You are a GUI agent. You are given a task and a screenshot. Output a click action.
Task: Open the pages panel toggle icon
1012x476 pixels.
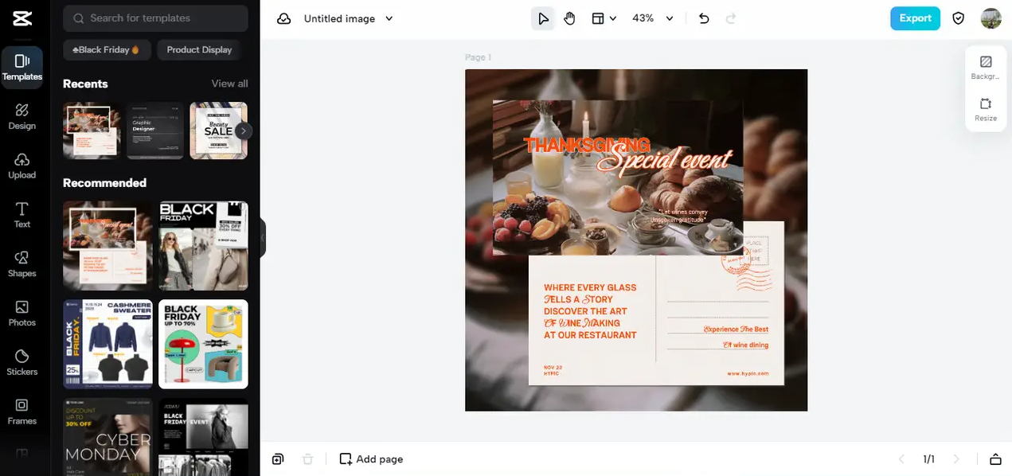pyautogui.click(x=995, y=459)
